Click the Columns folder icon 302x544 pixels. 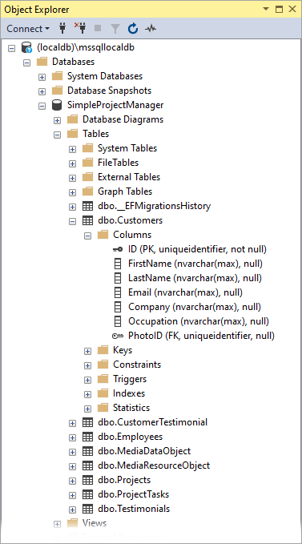coord(103,235)
